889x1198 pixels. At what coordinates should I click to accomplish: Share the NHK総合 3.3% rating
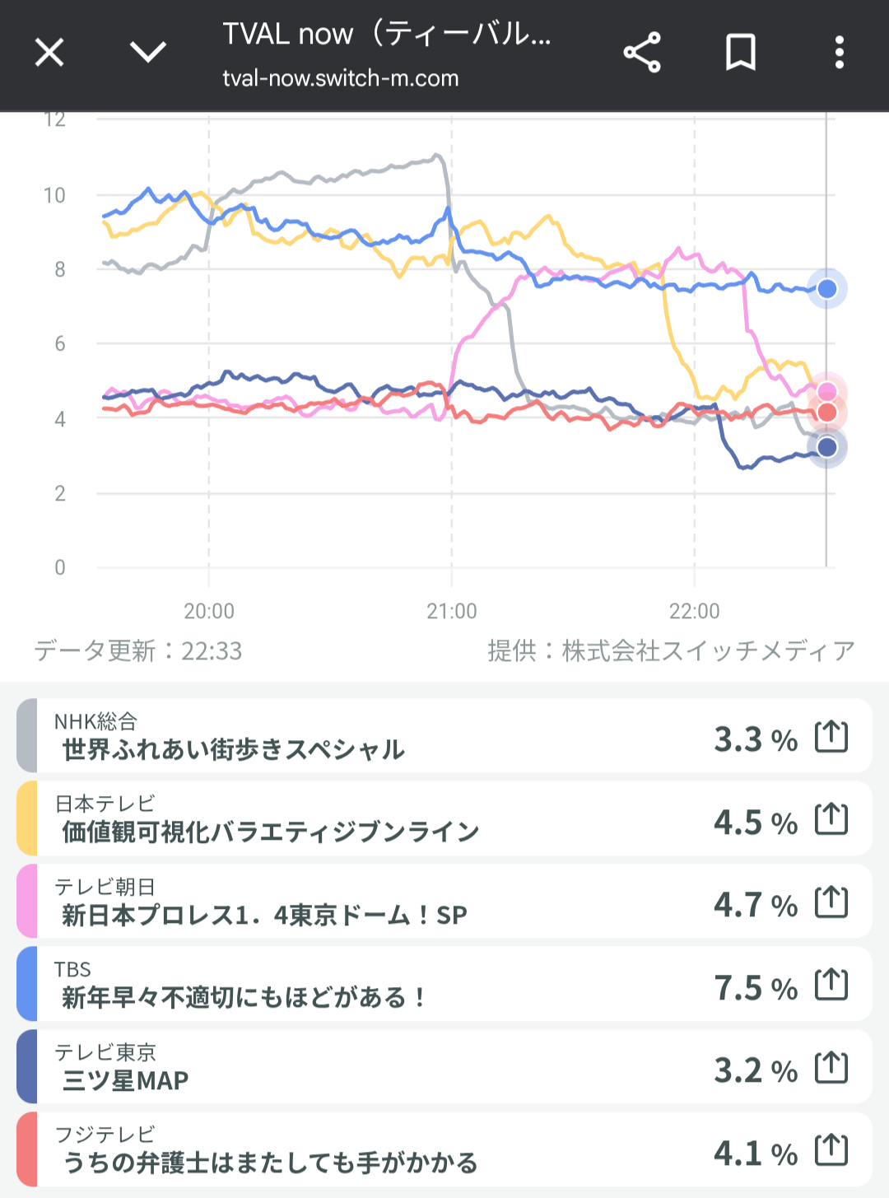click(831, 736)
